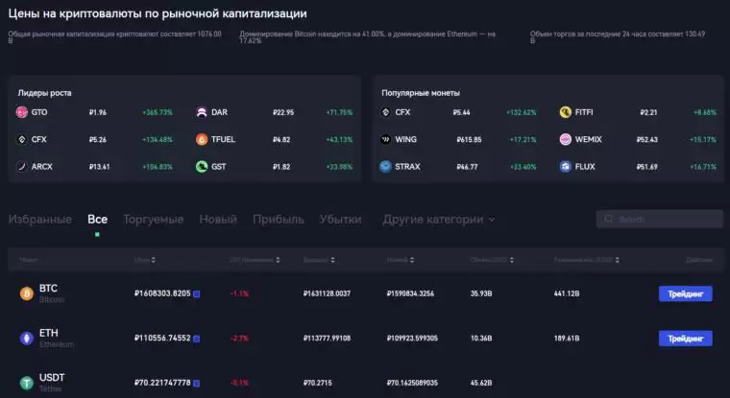
Task: Open the Торгуемые tab
Action: (x=153, y=219)
